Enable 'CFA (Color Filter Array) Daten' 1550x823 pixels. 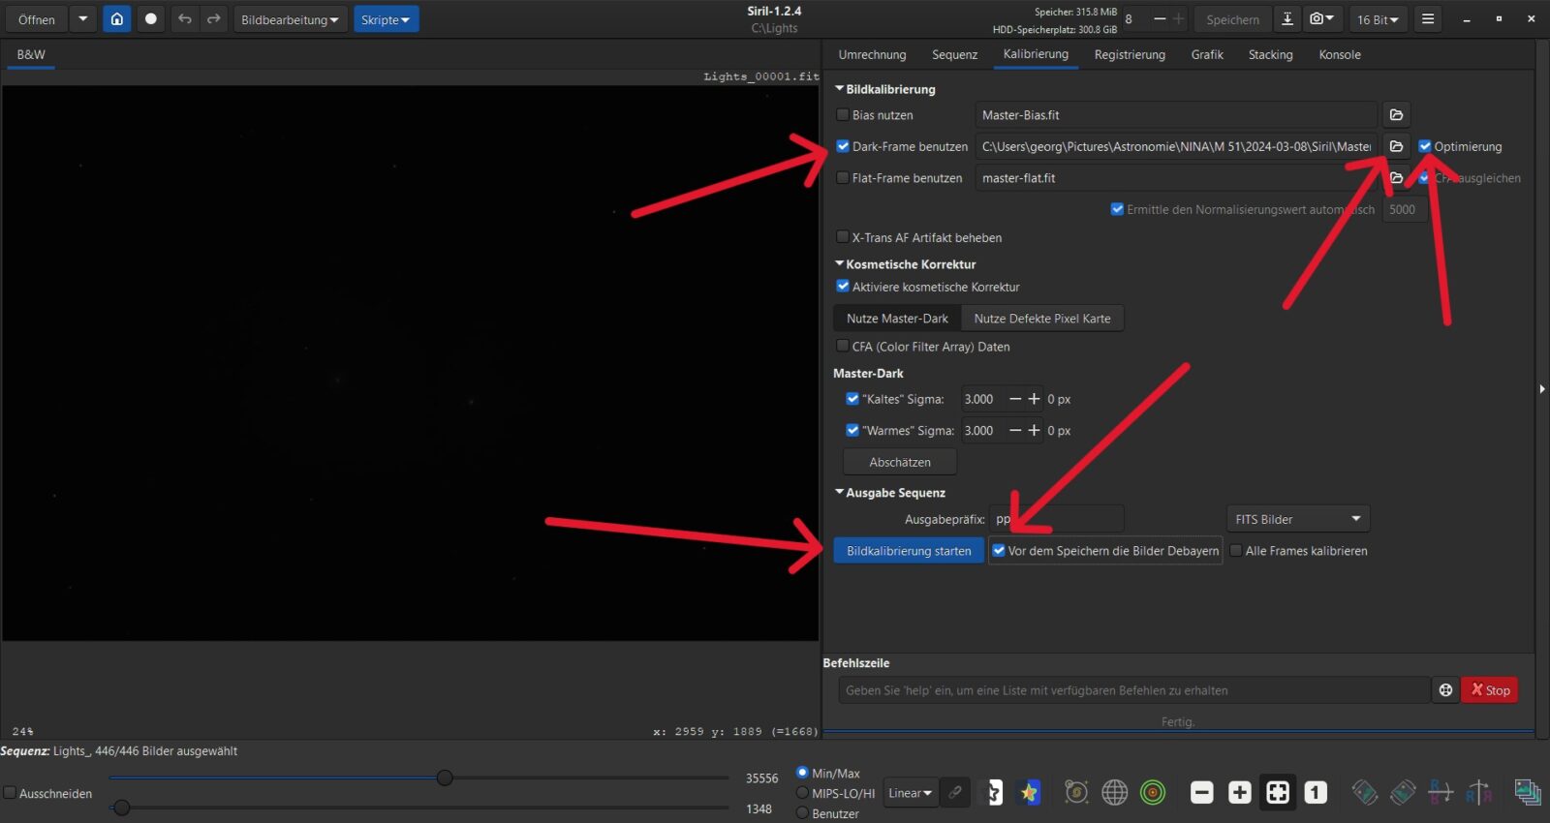click(843, 346)
